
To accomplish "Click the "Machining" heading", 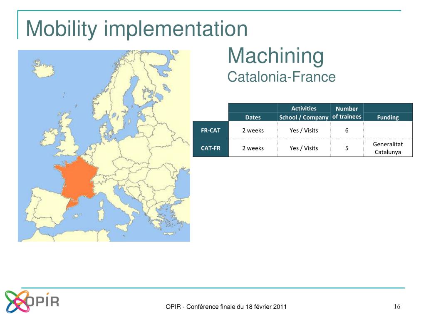I will (275, 56).
